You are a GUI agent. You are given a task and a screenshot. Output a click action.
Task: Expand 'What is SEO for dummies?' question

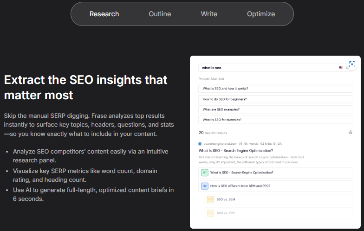[x=275, y=120]
